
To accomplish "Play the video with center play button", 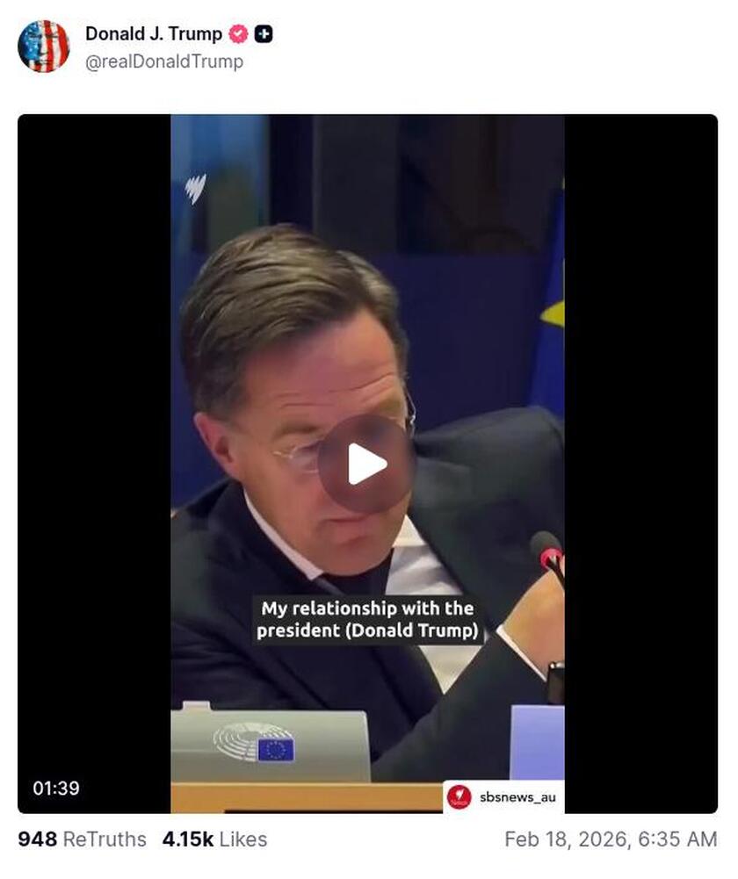I will tap(366, 464).
